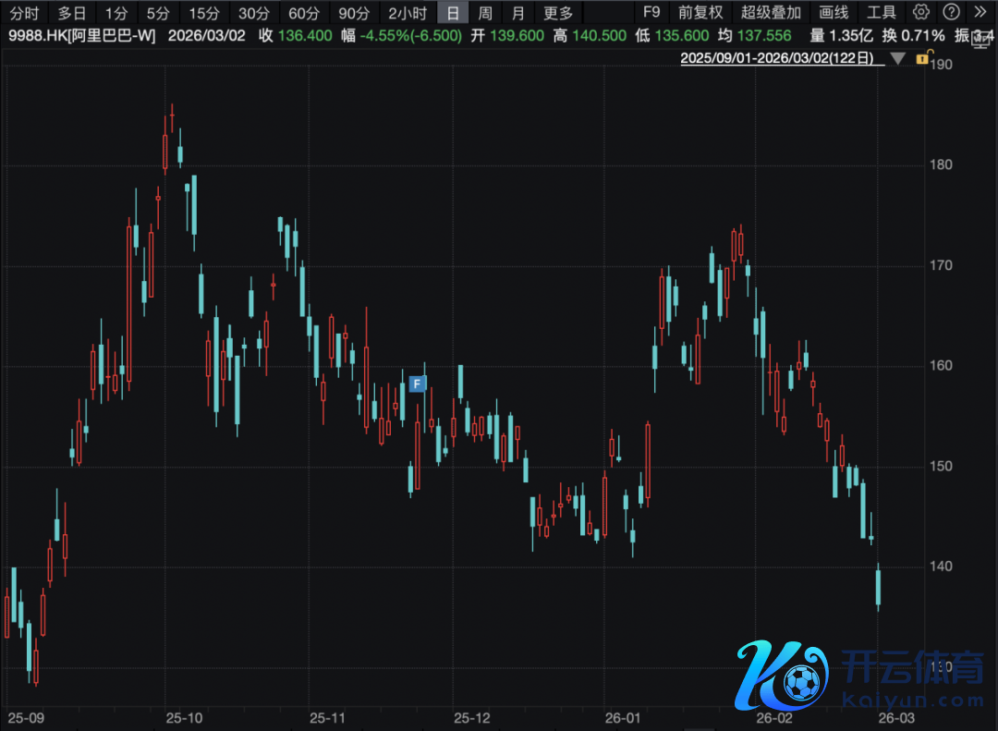This screenshot has width=998, height=731.
Task: Click the help question mark icon
Action: pos(952,12)
